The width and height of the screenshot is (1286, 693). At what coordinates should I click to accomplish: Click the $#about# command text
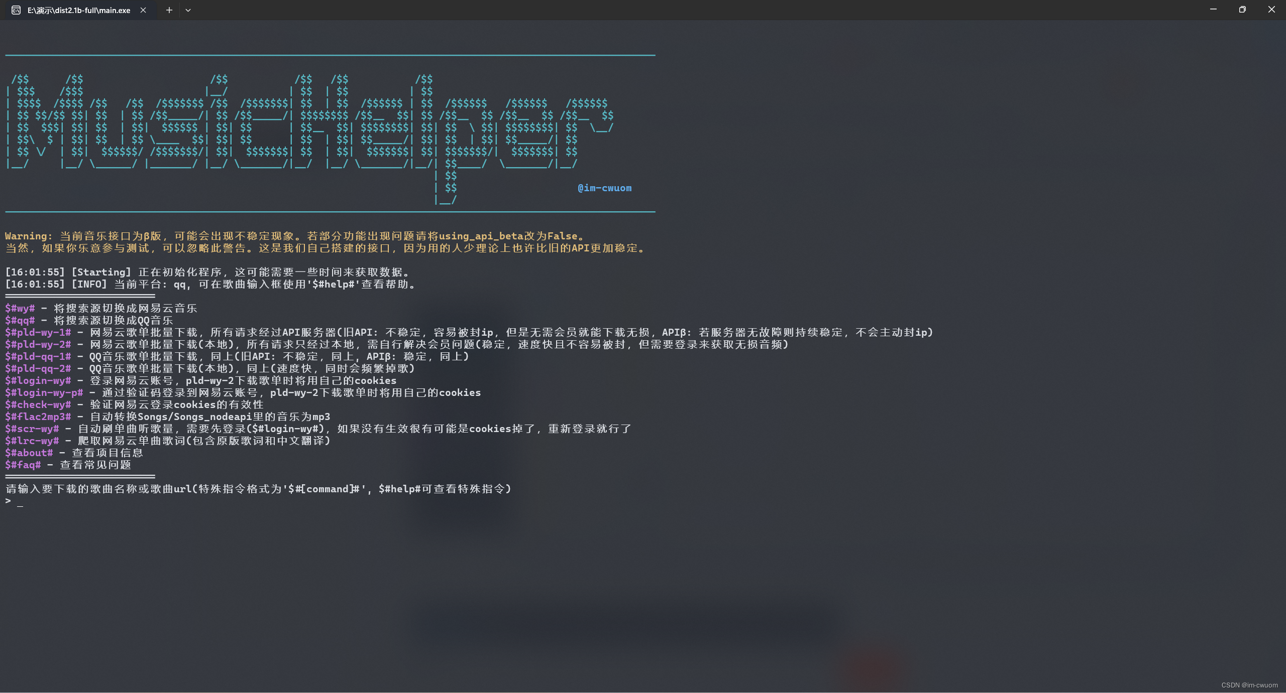click(29, 453)
